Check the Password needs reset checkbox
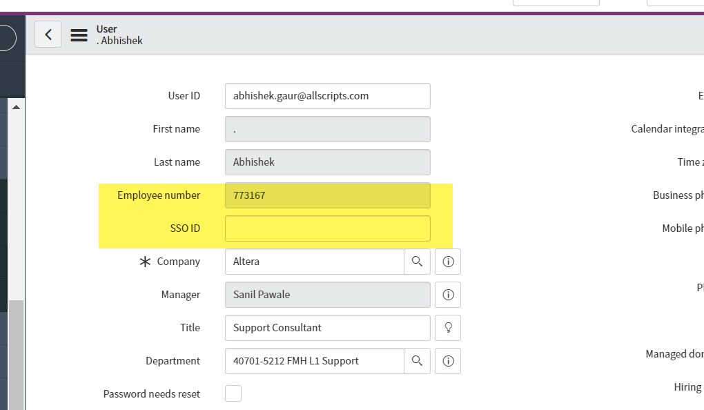This screenshot has height=410, width=704. point(233,393)
